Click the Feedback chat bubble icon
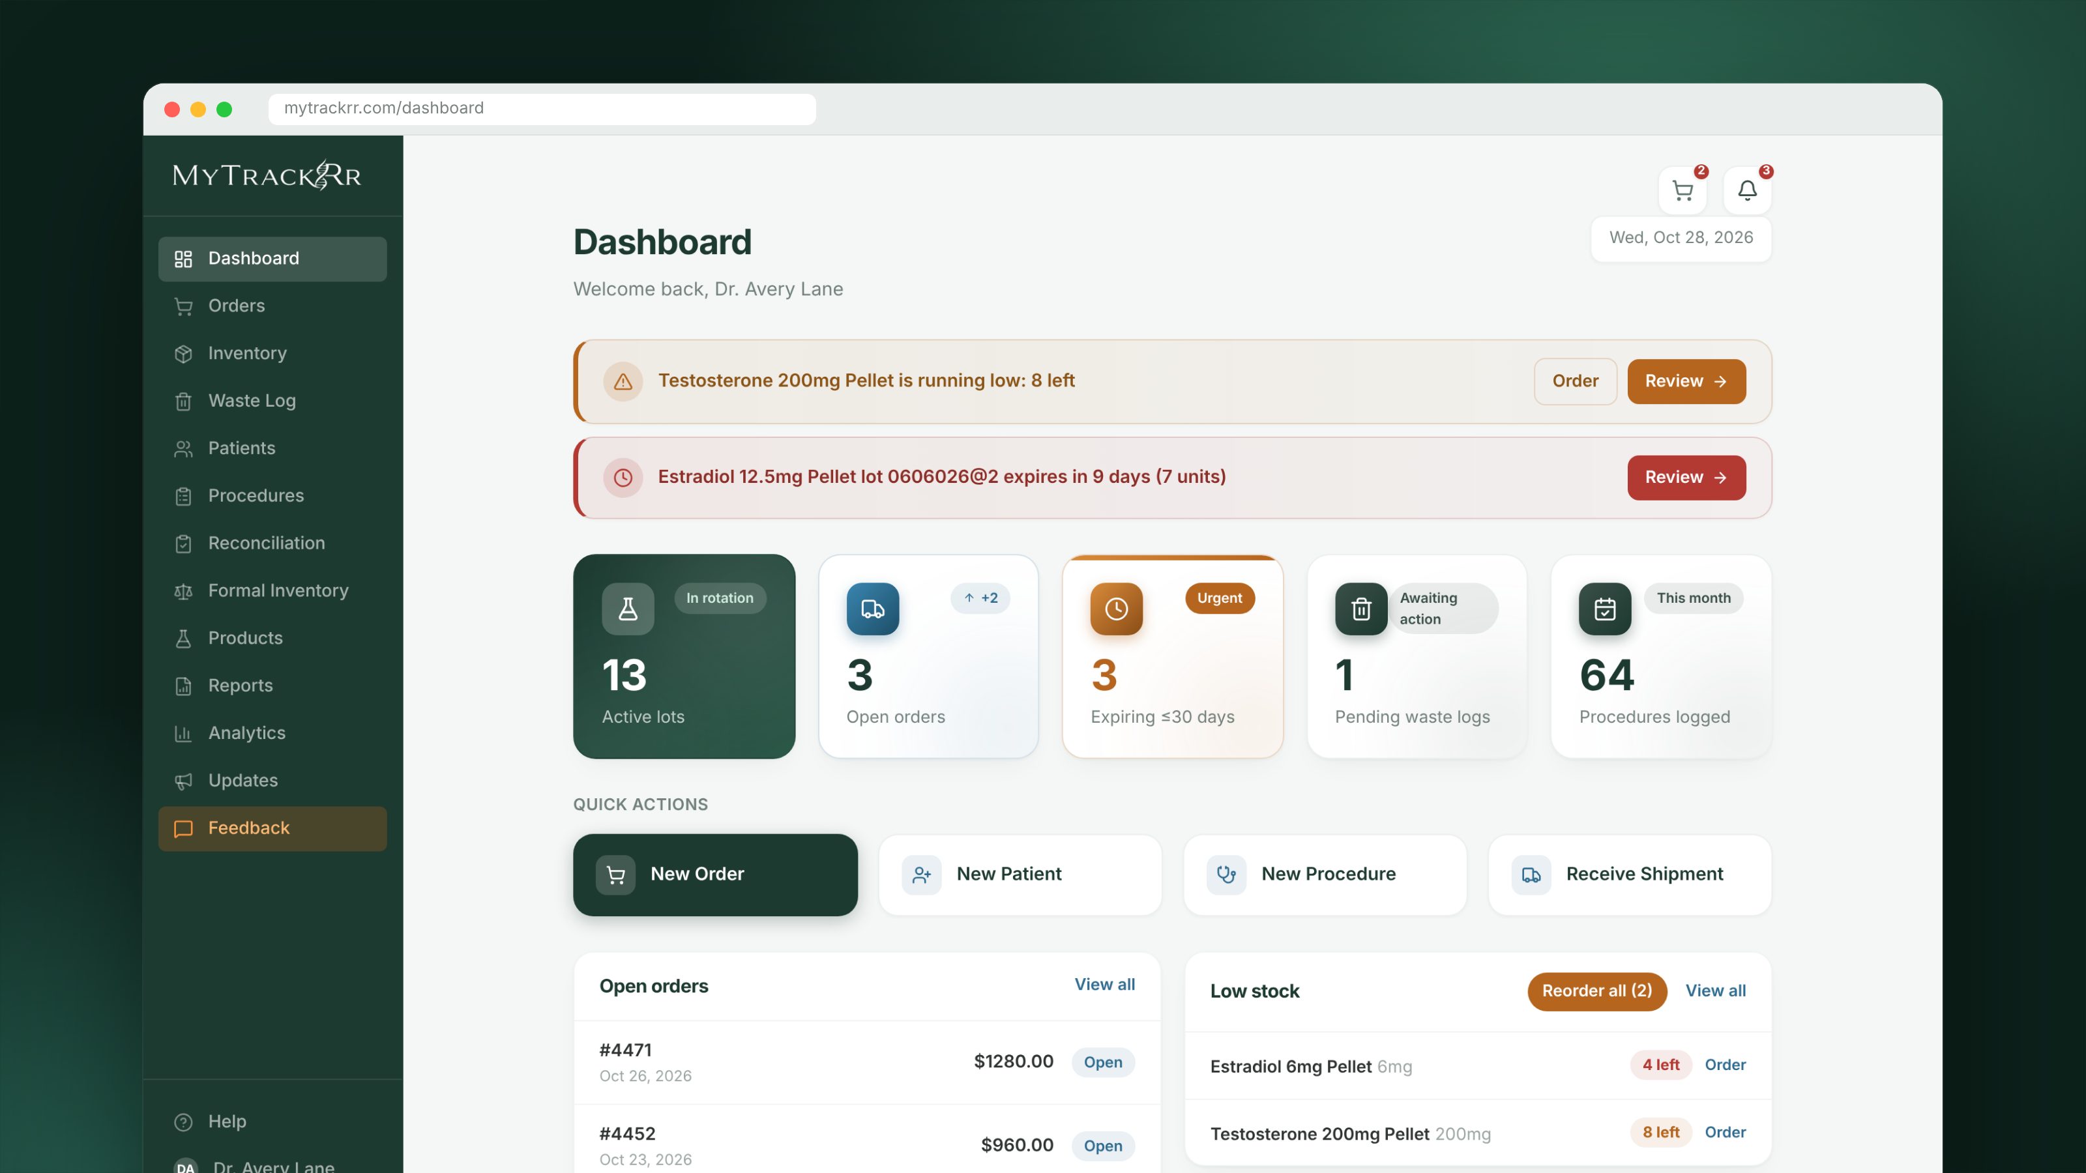 184,829
